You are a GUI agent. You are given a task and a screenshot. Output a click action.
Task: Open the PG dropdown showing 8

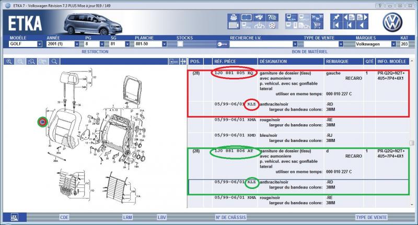click(102, 44)
